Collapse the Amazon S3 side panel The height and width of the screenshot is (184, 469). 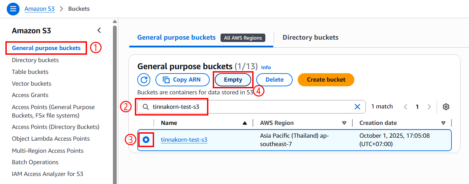click(x=99, y=31)
